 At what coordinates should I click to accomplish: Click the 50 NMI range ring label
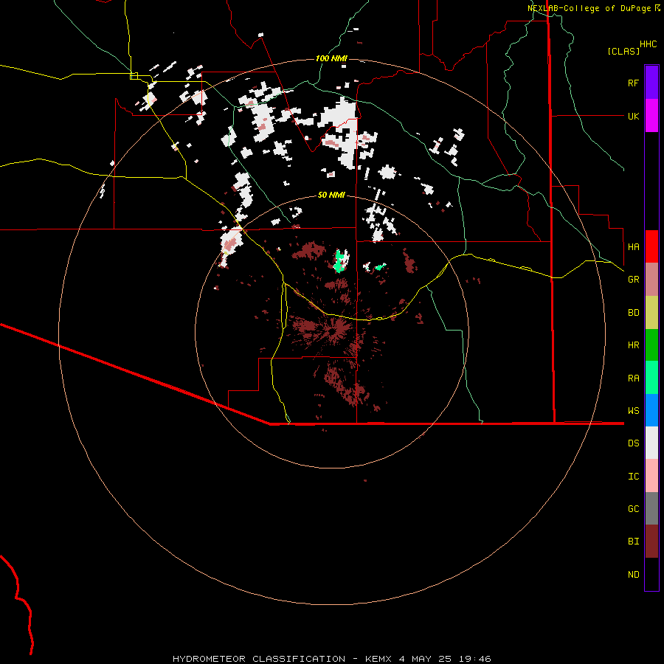[331, 195]
